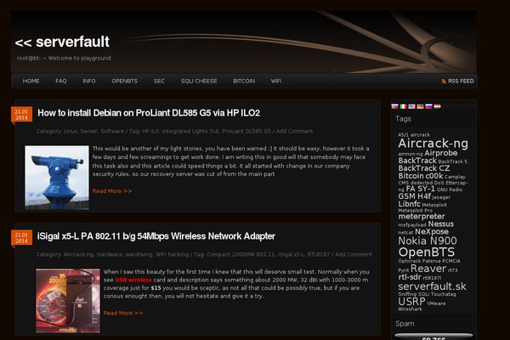Switch language using the German flag
The width and height of the screenshot is (510, 340).
tap(420, 106)
